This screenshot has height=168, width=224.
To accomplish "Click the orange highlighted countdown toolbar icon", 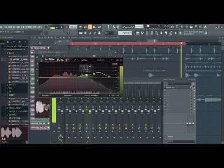I will tap(90, 27).
